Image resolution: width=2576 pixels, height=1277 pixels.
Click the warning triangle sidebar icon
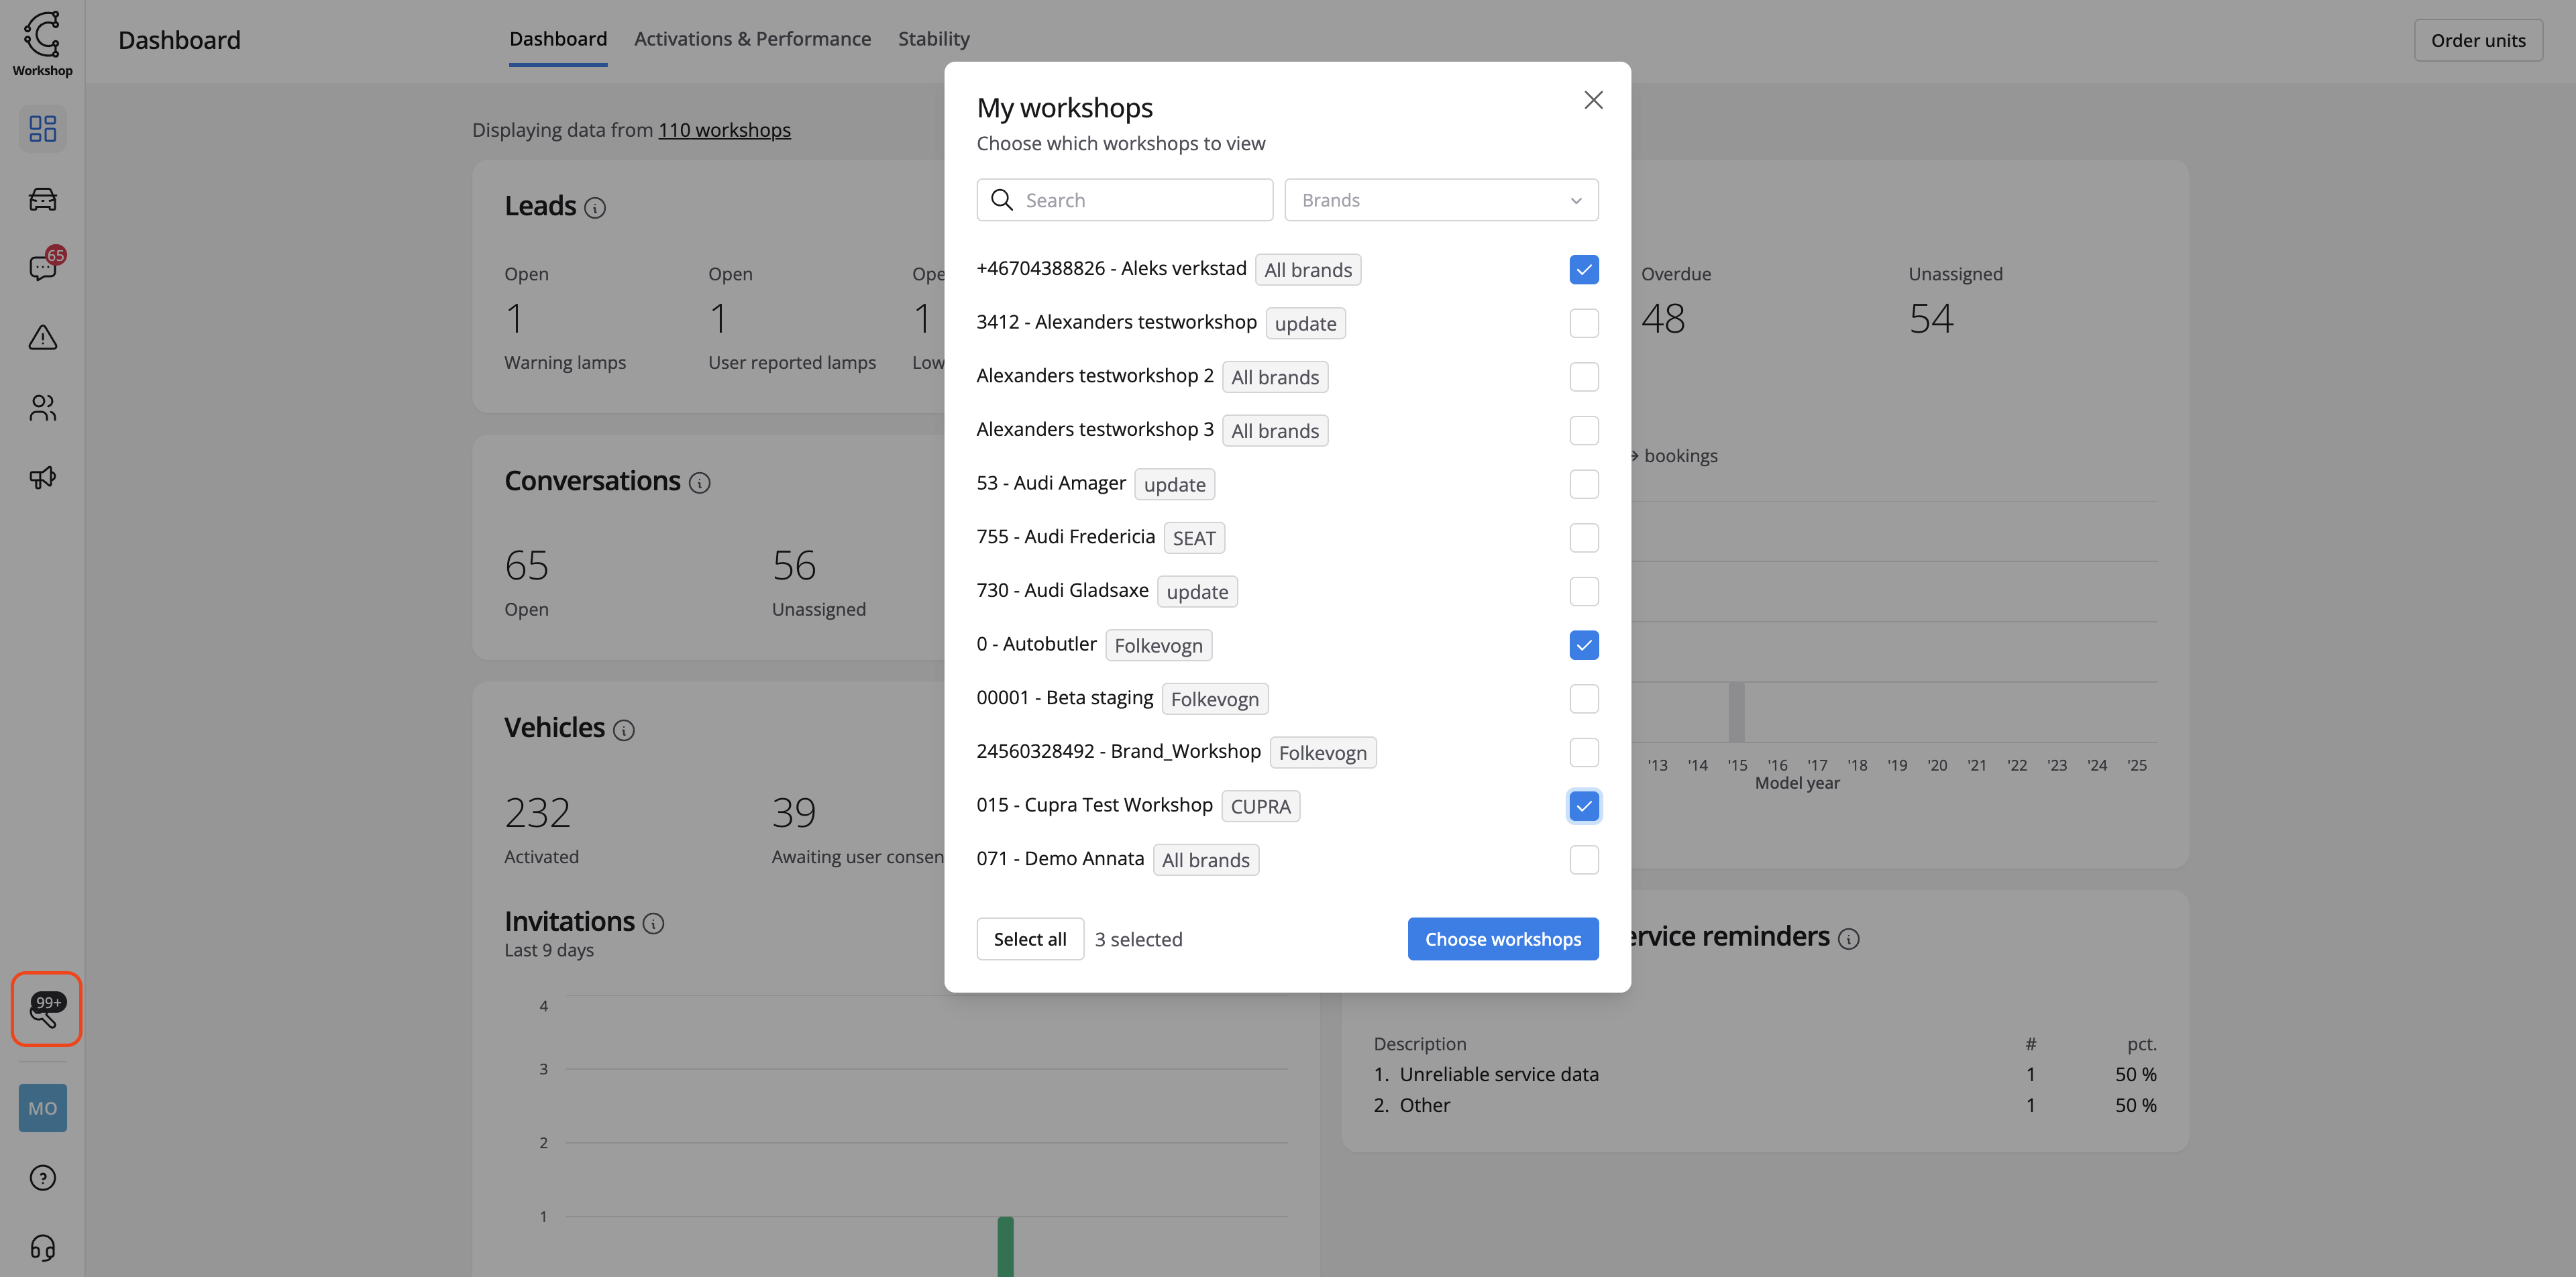pyautogui.click(x=42, y=338)
